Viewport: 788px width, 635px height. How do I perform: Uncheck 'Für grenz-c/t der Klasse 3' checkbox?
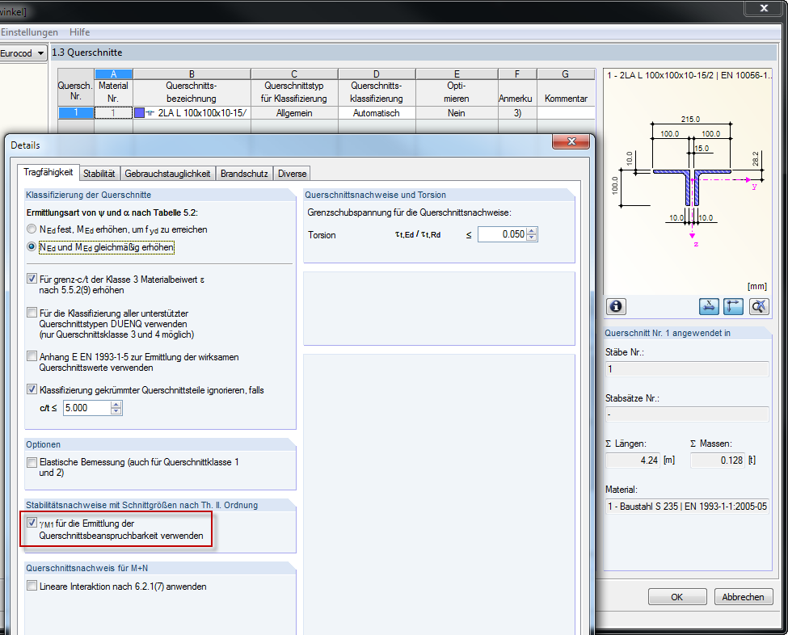coord(32,278)
